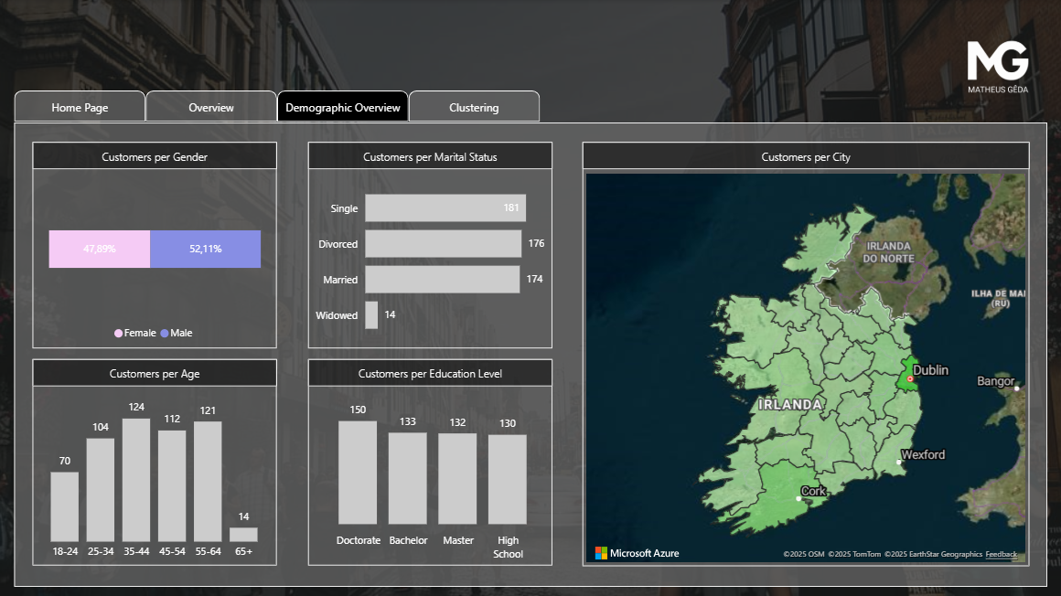Click the 124 value above 35-44 bar
Image resolution: width=1061 pixels, height=596 pixels.
[x=136, y=408]
